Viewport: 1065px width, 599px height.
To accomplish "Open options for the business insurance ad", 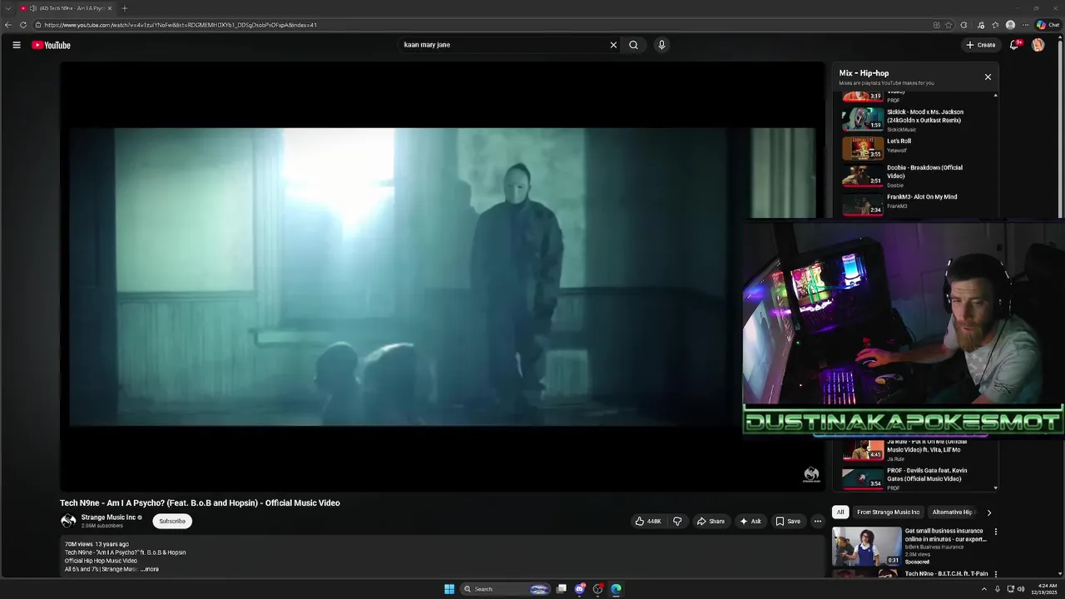I will tap(995, 532).
